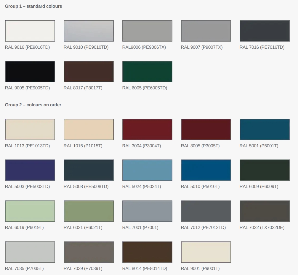Pick the RAL 5001 green blue swatch
298x275 pixels.
pos(265,129)
